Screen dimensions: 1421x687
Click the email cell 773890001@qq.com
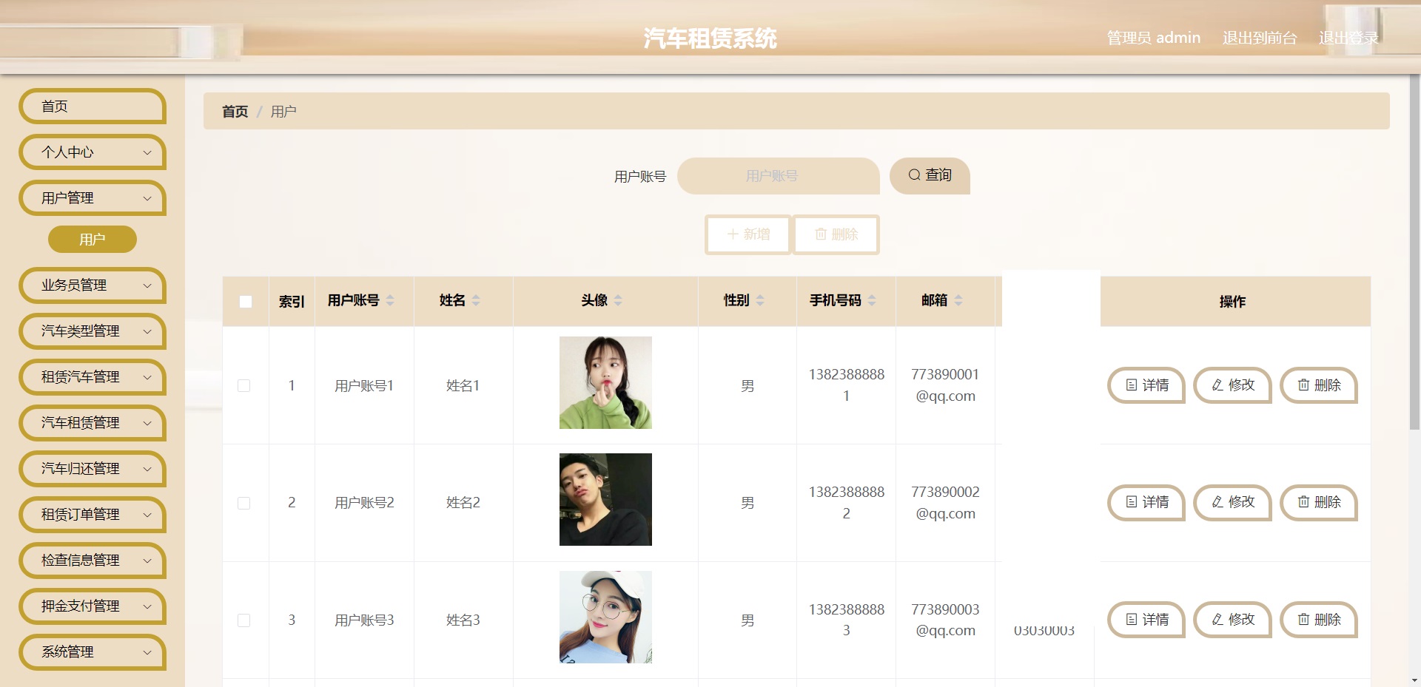coord(945,385)
